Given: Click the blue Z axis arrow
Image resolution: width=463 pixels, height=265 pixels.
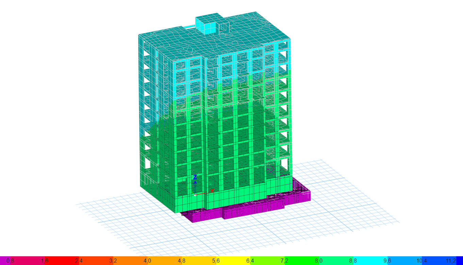Looking at the screenshot, I should (195, 183).
